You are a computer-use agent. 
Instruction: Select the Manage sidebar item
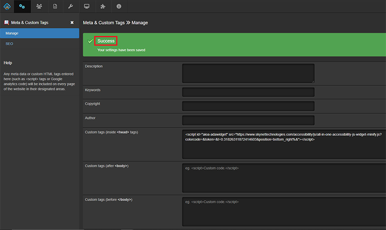coord(39,33)
